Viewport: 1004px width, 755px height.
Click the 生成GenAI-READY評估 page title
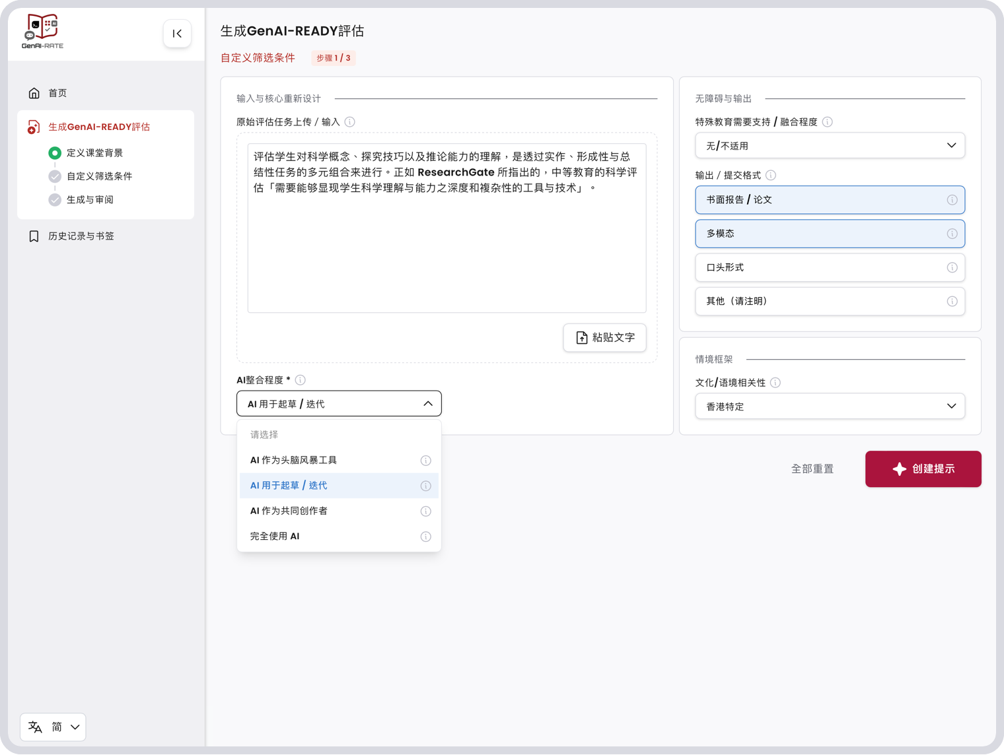tap(292, 31)
